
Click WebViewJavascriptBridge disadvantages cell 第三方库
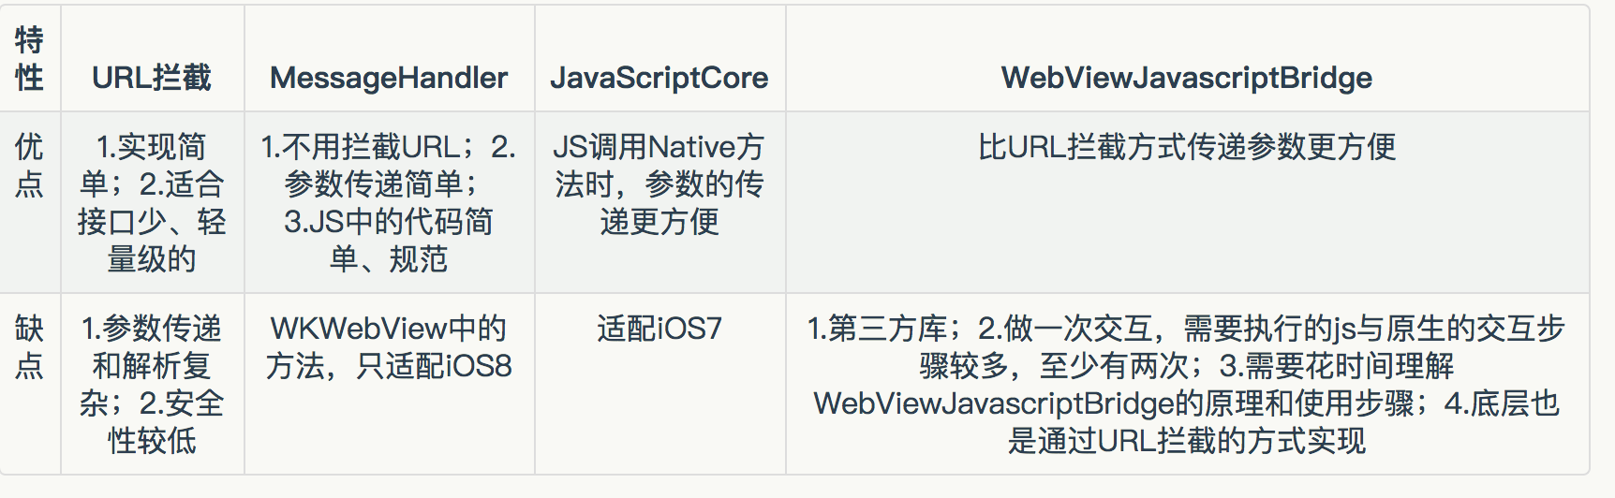[1187, 384]
